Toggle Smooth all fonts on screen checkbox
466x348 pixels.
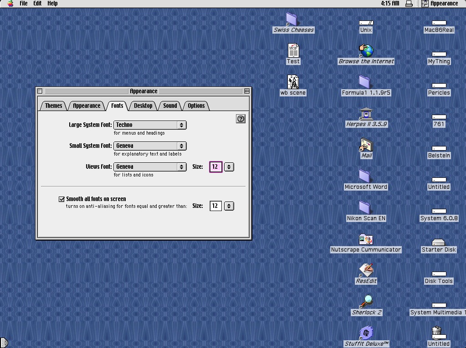61,199
